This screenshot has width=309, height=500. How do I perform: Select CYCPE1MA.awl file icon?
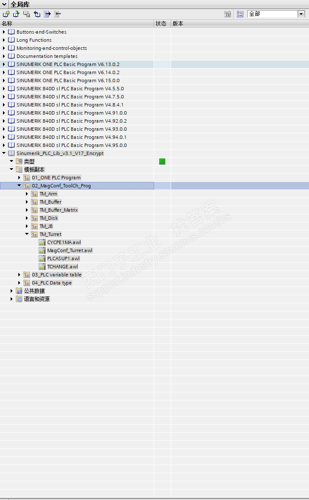tap(42, 242)
